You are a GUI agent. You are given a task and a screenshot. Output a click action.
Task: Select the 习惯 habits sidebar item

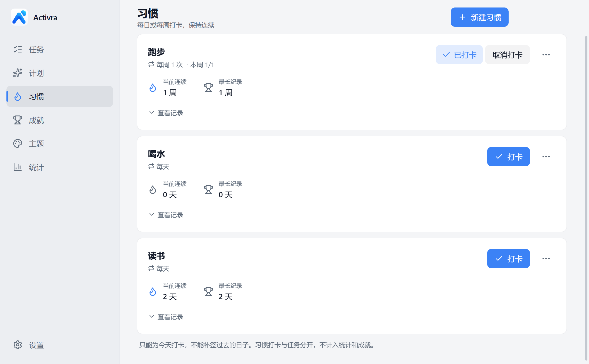coord(59,97)
